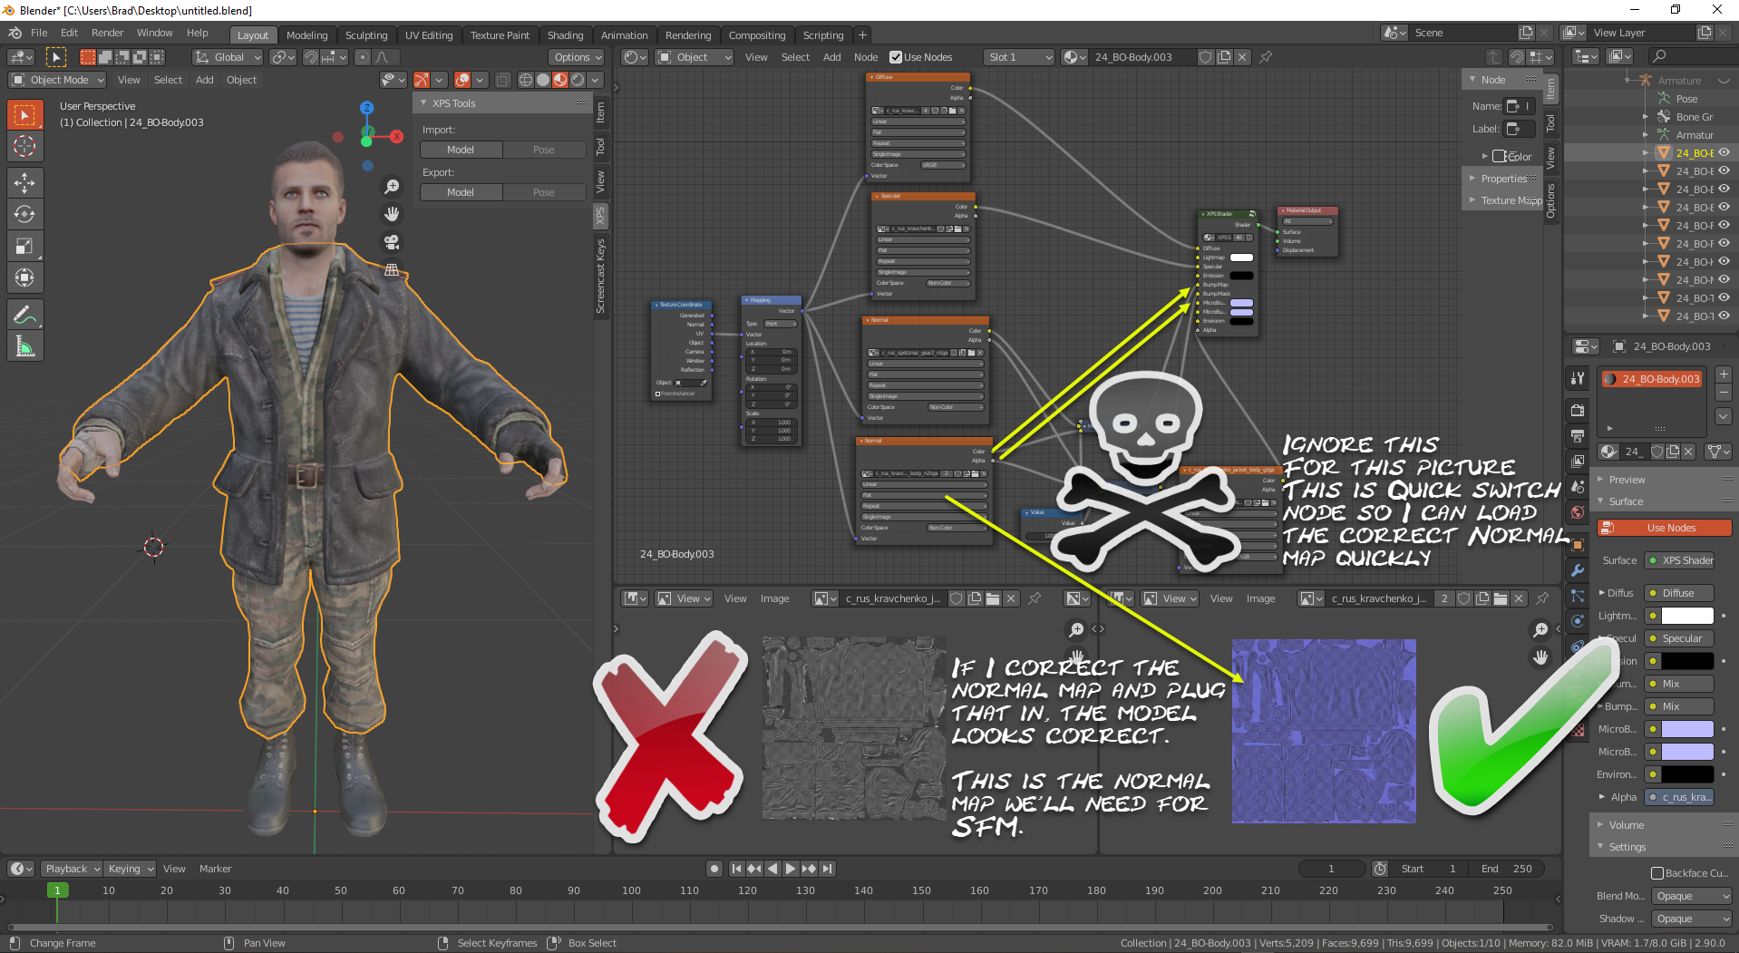Activate the Rotate tool

click(25, 214)
